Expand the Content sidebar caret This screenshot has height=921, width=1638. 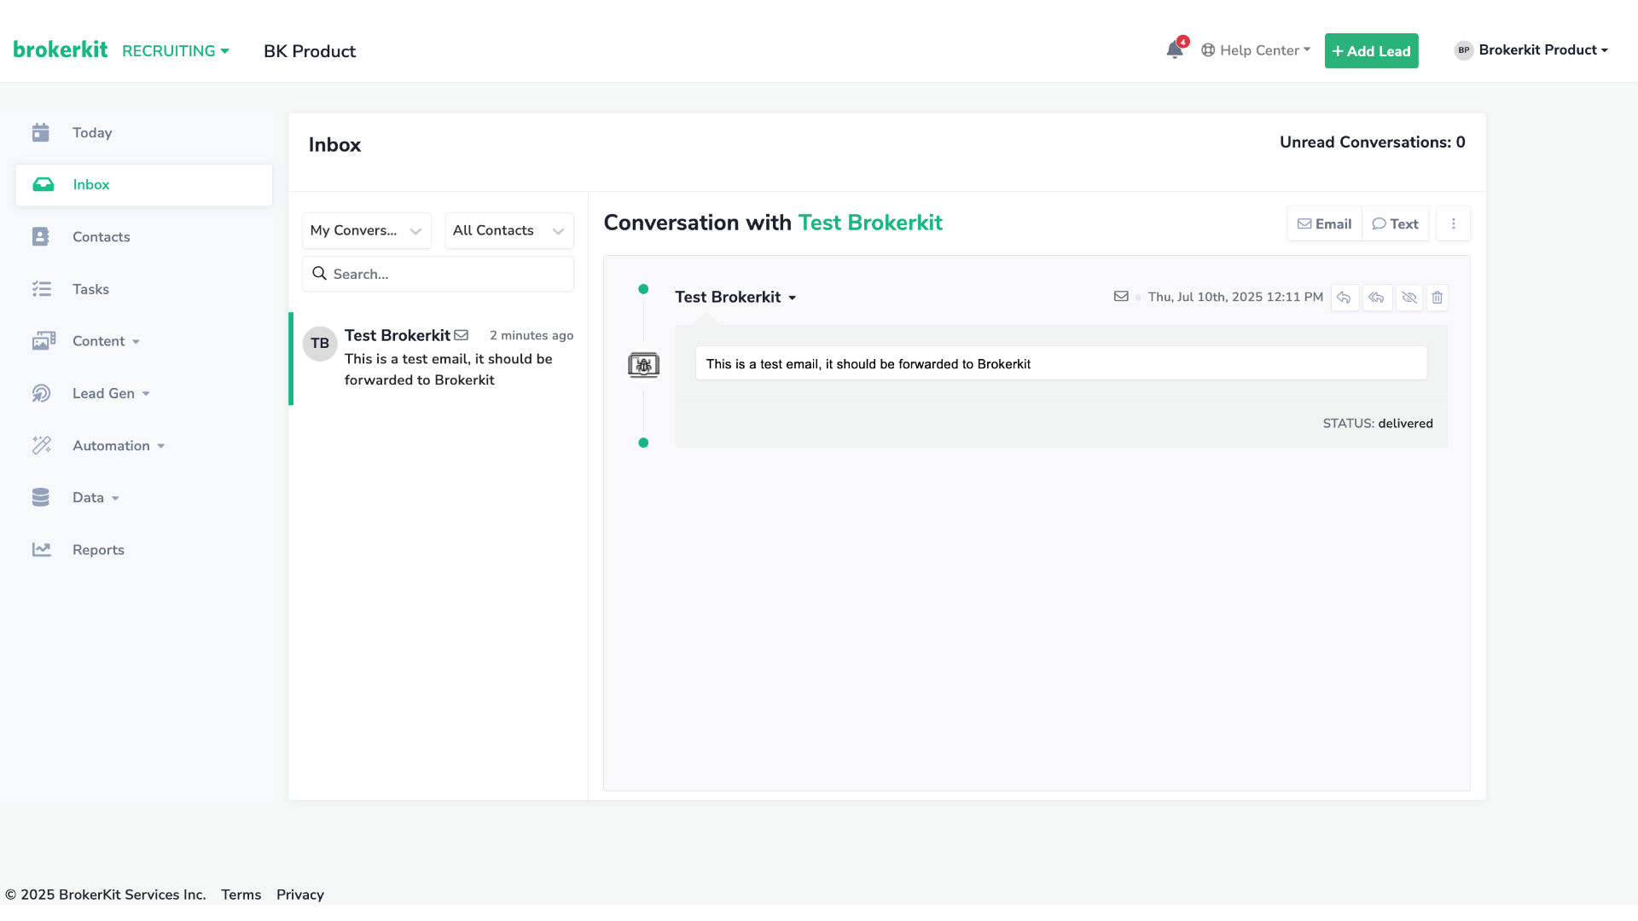136,342
